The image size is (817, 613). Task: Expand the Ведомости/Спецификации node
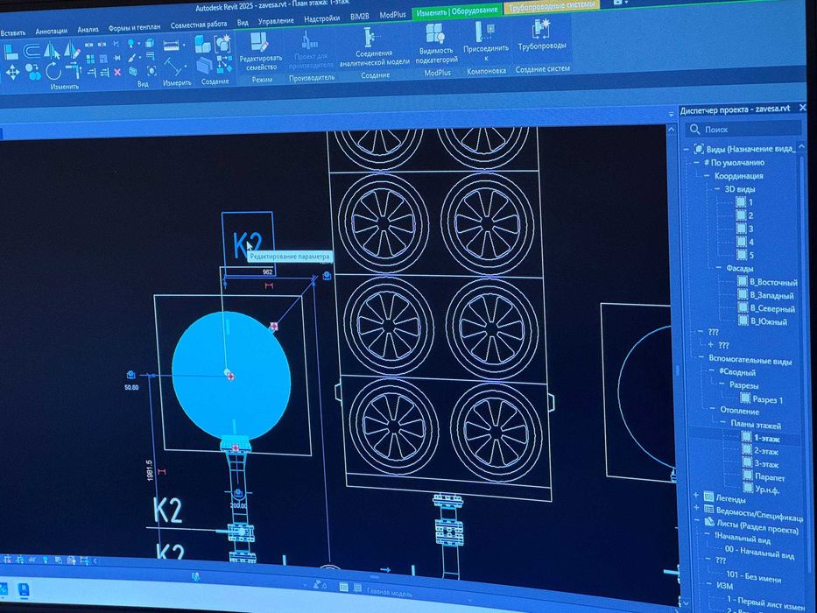click(697, 507)
